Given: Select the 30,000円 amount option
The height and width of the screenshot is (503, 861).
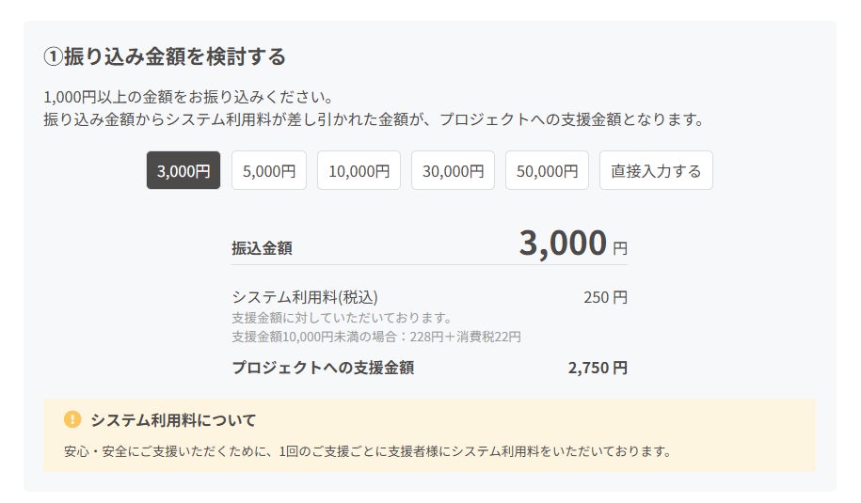Looking at the screenshot, I should pyautogui.click(x=453, y=170).
